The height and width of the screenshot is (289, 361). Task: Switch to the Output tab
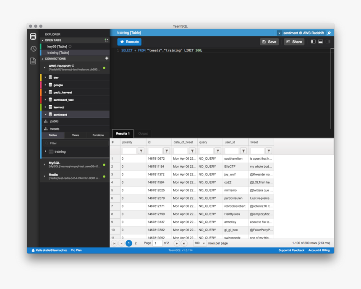[x=143, y=133]
